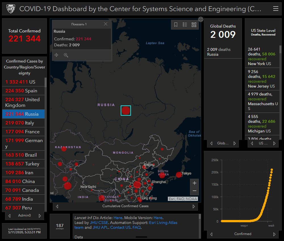The width and height of the screenshot is (284, 241).
Task: Select Italy in confirmed cases list
Action: click(23, 123)
